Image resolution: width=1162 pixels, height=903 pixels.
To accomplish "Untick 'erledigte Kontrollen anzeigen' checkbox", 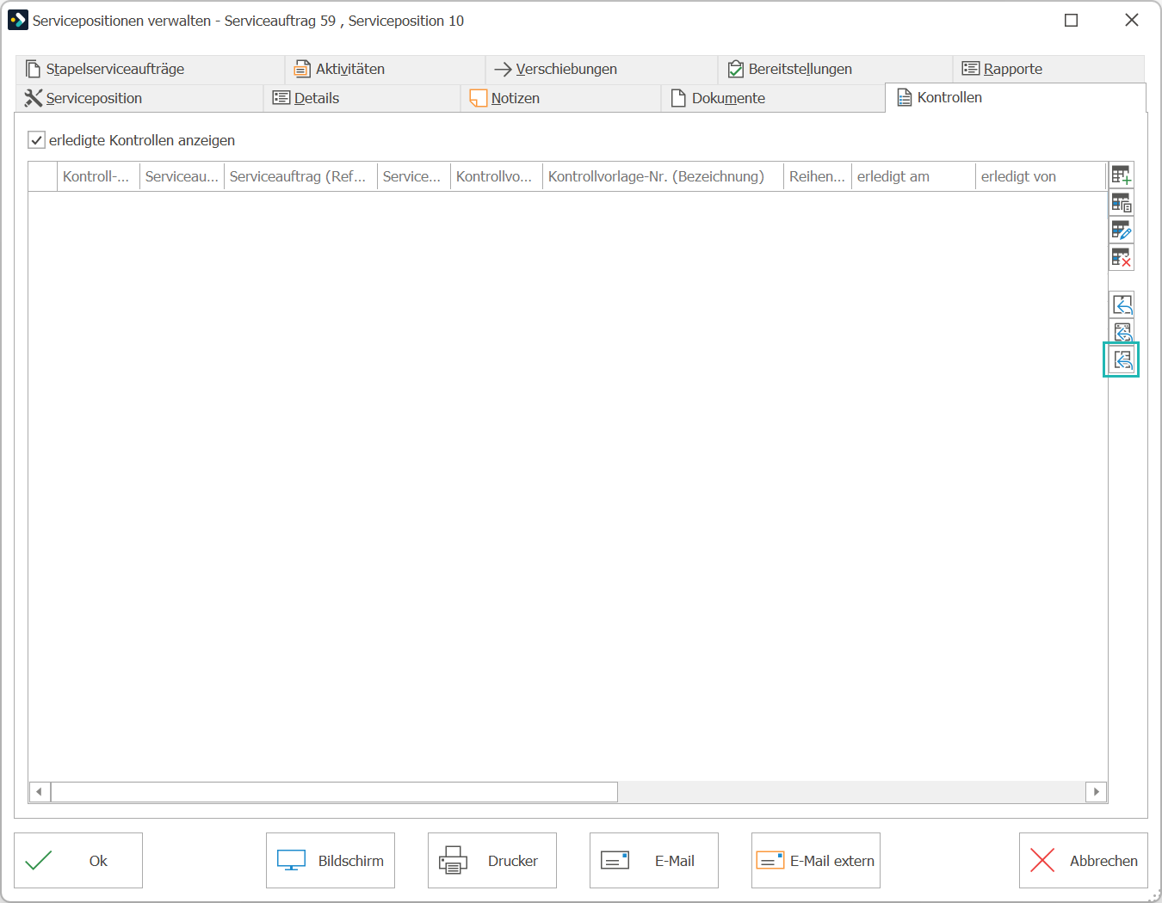I will [36, 140].
